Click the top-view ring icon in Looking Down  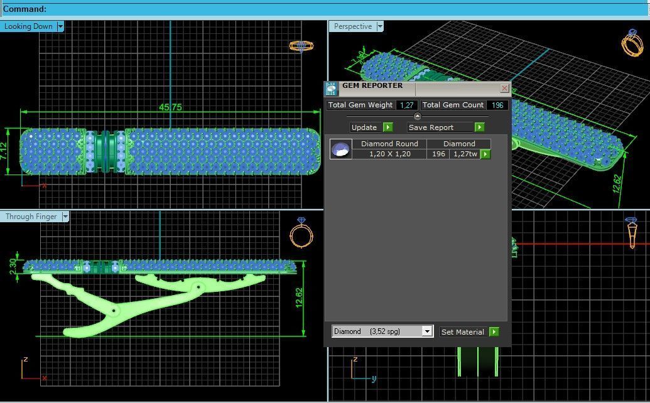coord(301,46)
